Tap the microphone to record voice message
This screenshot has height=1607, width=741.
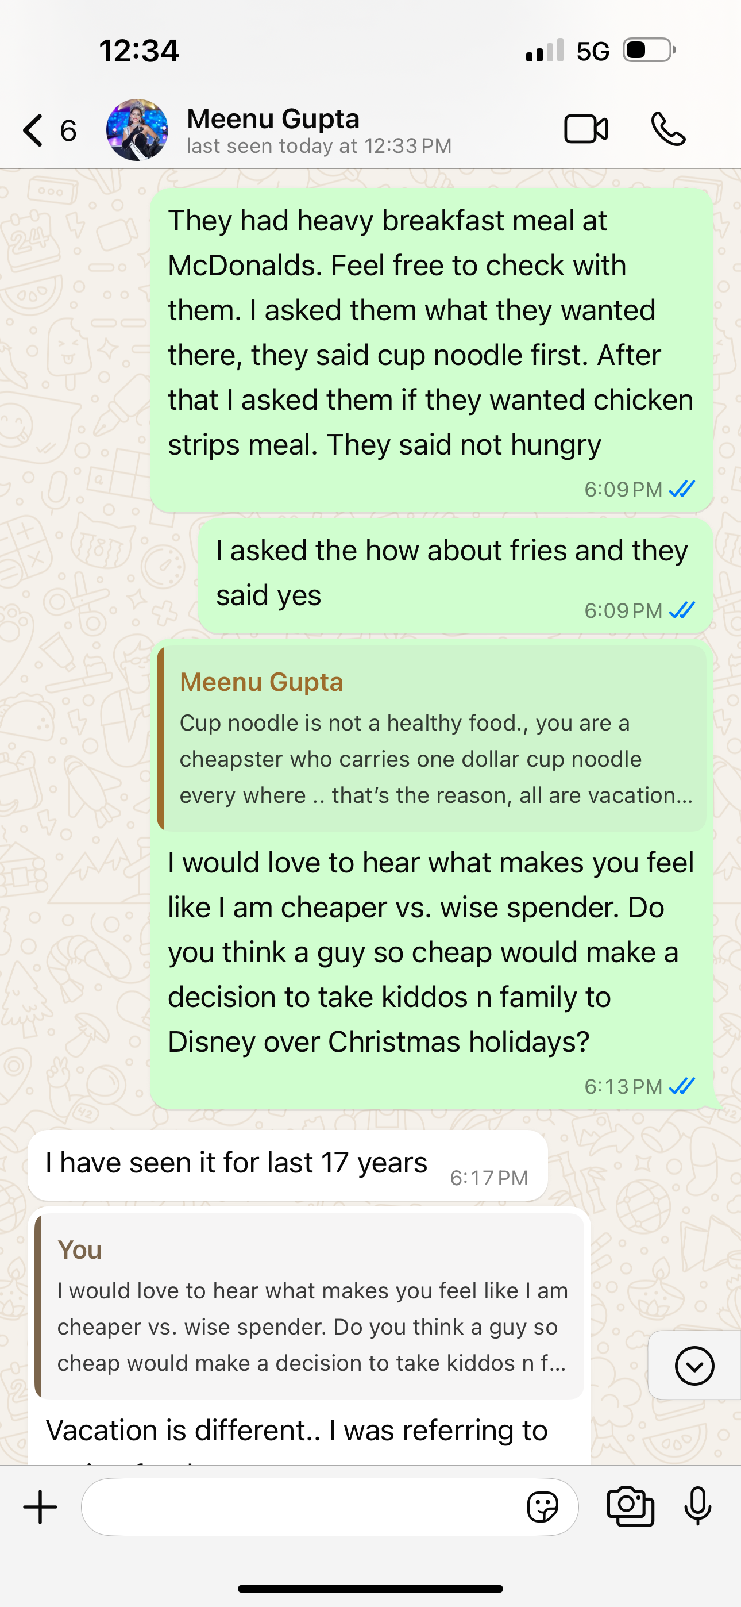tap(697, 1507)
